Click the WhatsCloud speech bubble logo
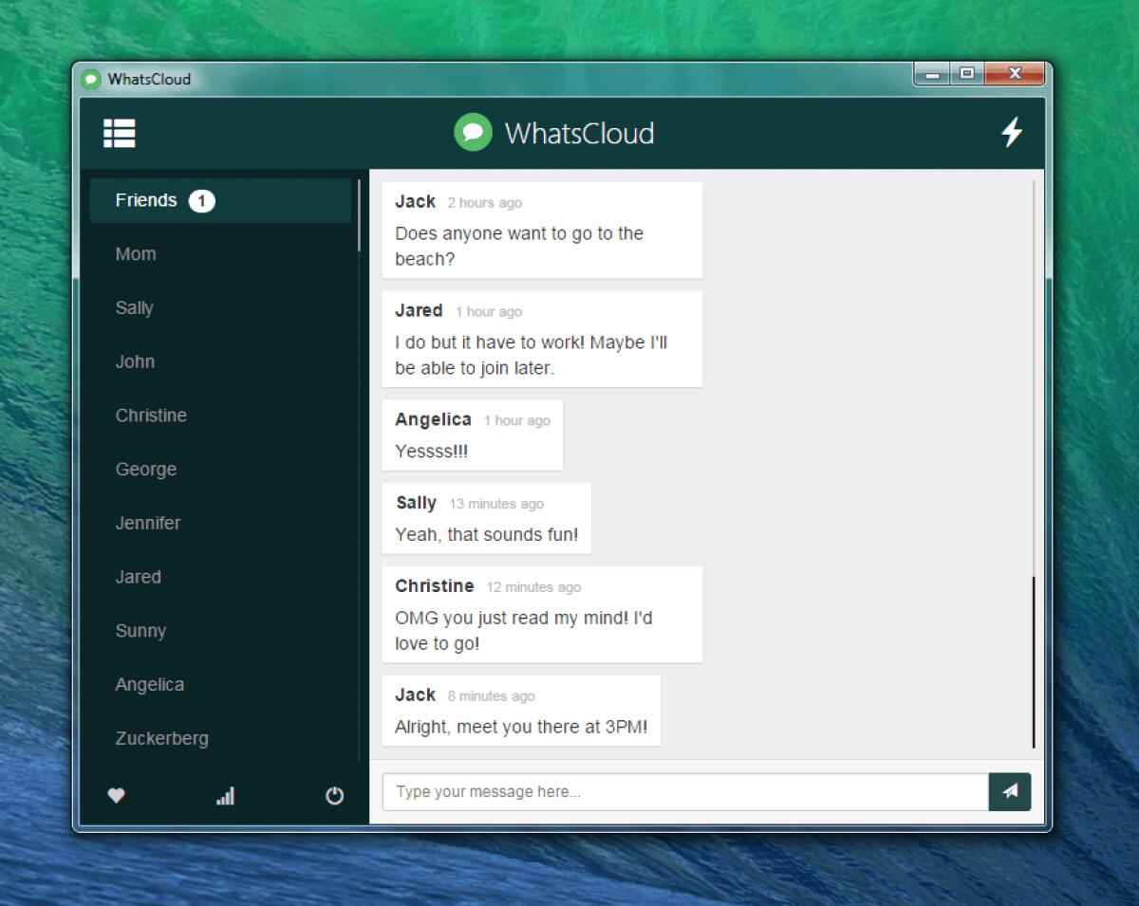 (473, 132)
